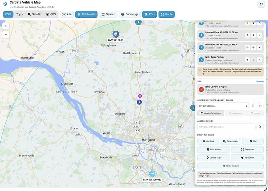
Task: Click the Löschen button for saved place
Action: [255, 113]
